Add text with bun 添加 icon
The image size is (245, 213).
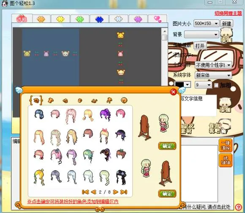click(225, 105)
